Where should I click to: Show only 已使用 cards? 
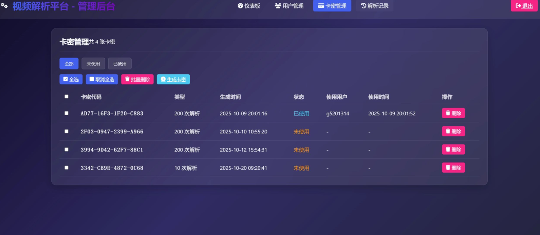(x=120, y=64)
